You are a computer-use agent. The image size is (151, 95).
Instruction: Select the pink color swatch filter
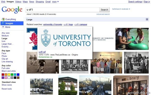6,78
